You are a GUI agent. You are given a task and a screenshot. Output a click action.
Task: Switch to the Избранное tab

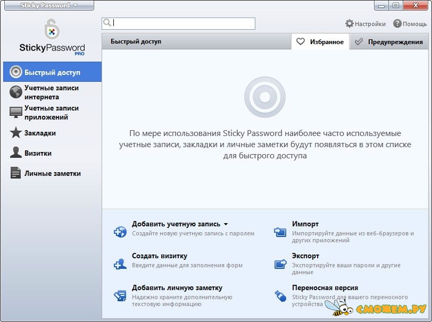click(320, 41)
